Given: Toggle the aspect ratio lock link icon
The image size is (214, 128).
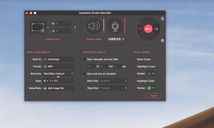Looking at the screenshot, I should (x=75, y=27).
